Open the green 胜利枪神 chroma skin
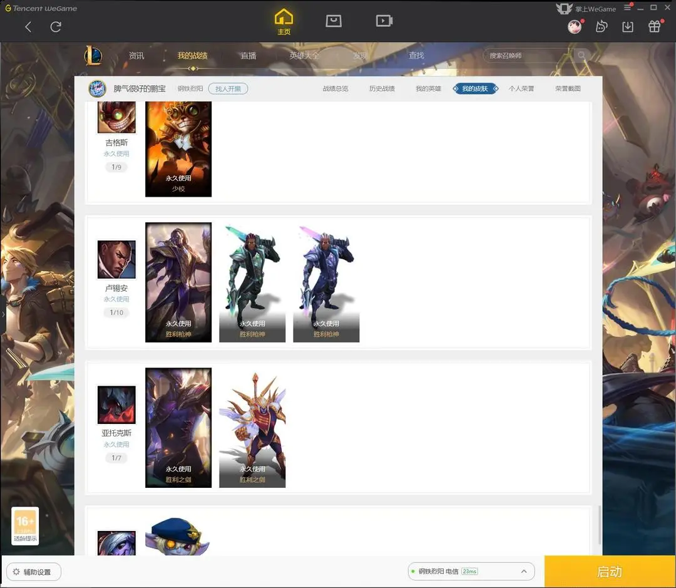The width and height of the screenshot is (676, 588). (x=252, y=282)
